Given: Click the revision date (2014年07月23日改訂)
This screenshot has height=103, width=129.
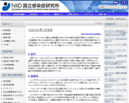Looking at the screenshot, I should point(91,34).
